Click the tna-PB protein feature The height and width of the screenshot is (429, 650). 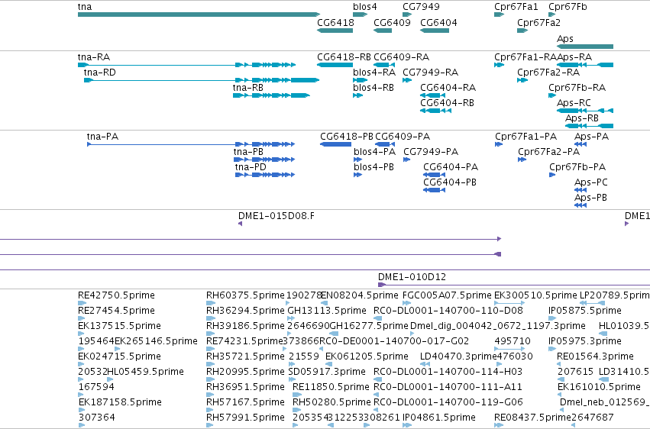point(264,160)
